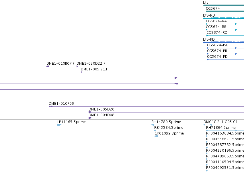Click the RH71864.5prime EST label
244x172 pixels.
point(221,128)
